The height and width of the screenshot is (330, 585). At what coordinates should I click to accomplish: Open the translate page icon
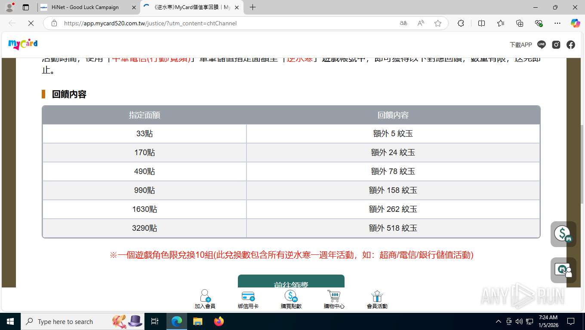click(403, 23)
